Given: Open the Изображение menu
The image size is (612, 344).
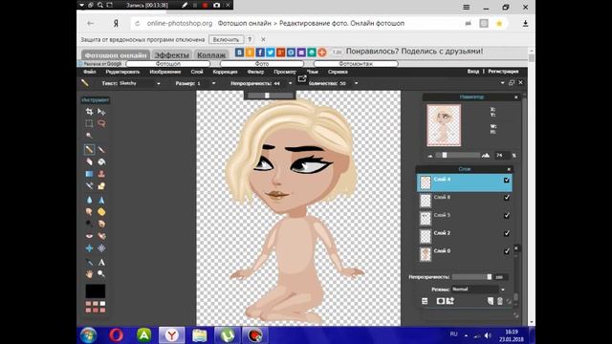Looking at the screenshot, I should pyautogui.click(x=165, y=72).
